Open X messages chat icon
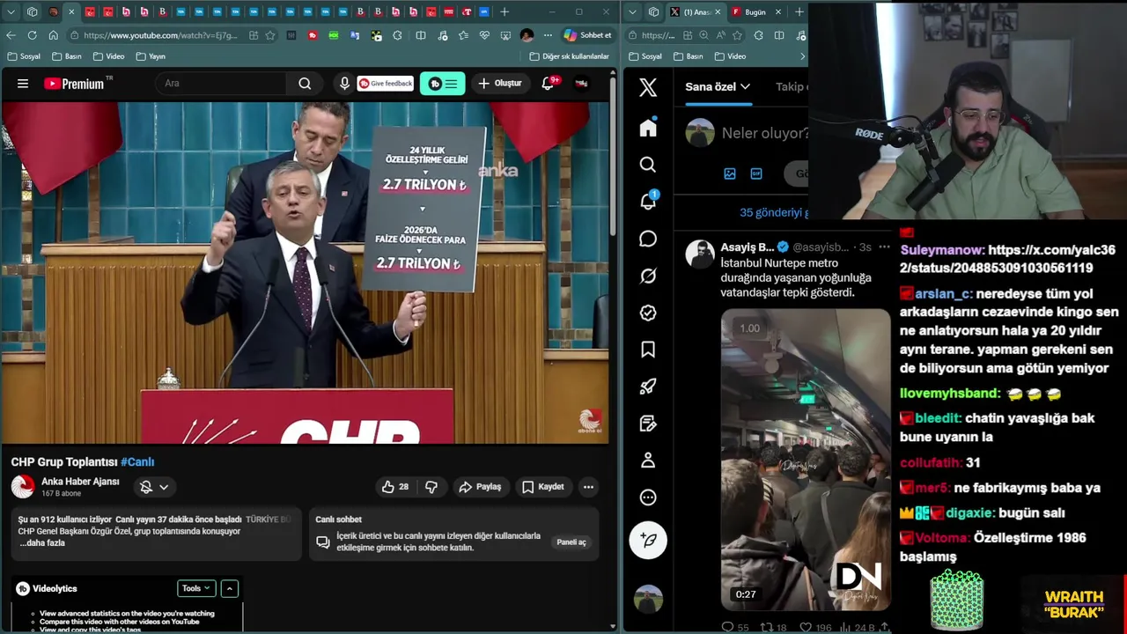1127x634 pixels. [x=648, y=239]
